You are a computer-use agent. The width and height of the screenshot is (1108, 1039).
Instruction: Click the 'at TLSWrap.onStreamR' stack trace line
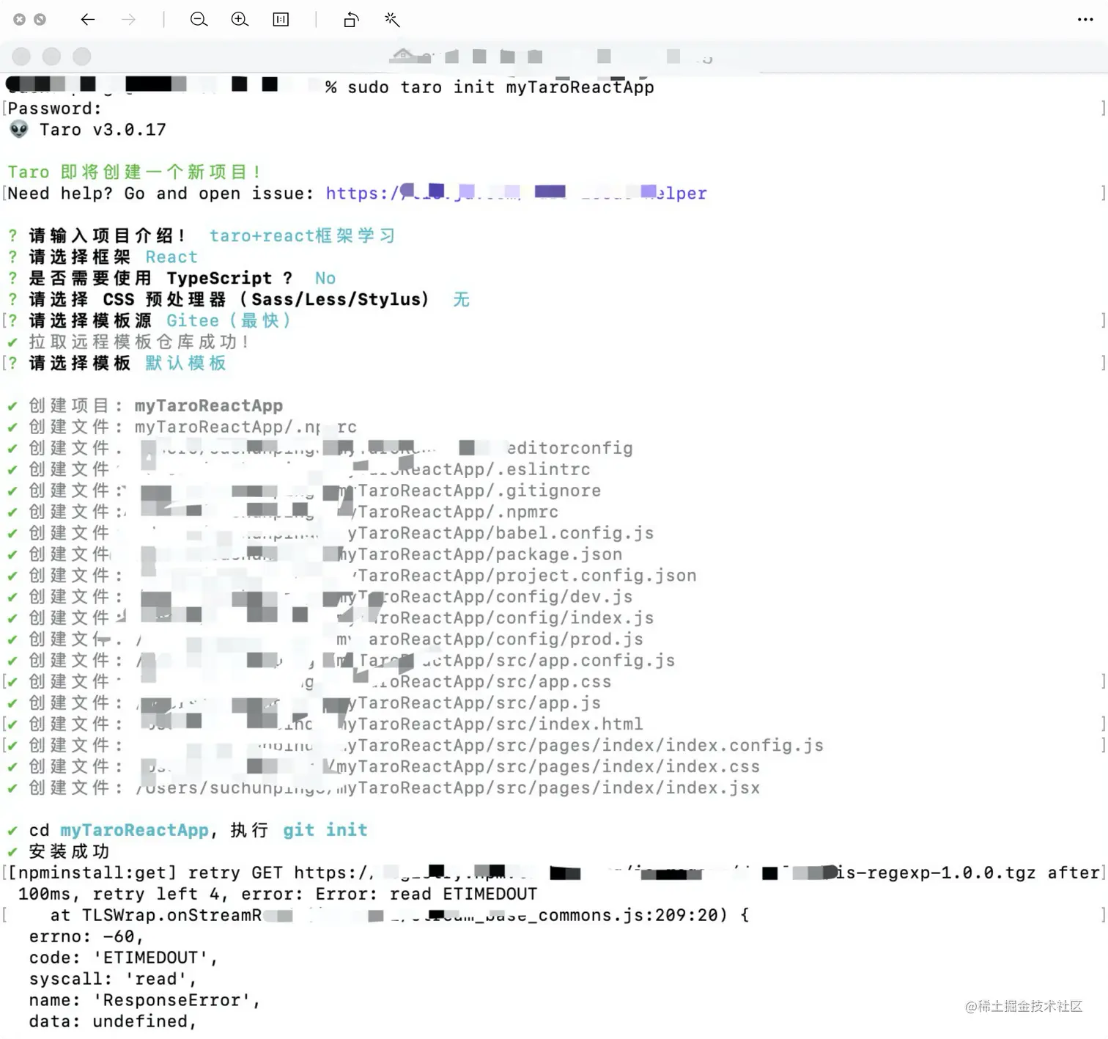[399, 916]
